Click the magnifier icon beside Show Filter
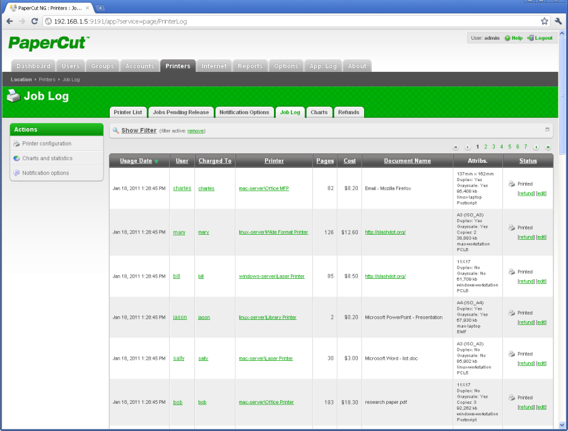The width and height of the screenshot is (568, 431). pos(115,131)
